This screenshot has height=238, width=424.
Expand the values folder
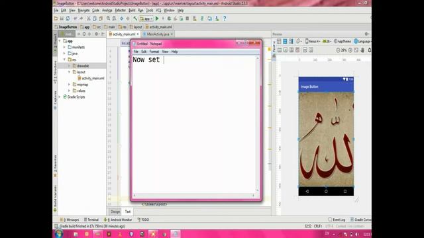click(x=69, y=91)
